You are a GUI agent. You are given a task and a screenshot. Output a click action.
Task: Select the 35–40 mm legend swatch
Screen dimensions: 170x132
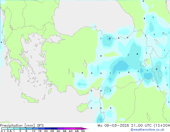click(66, 128)
